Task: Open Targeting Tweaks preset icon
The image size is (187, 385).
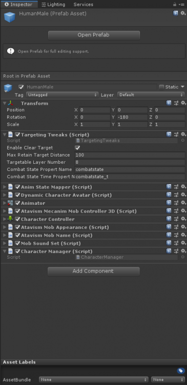Action: (176, 134)
